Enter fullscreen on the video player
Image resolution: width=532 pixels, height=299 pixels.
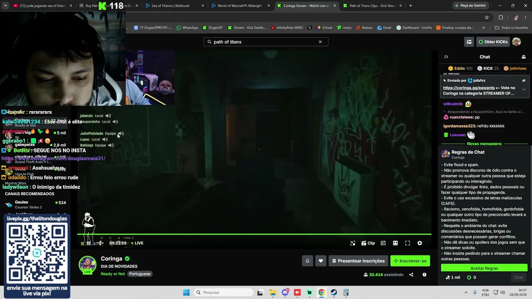[408, 243]
